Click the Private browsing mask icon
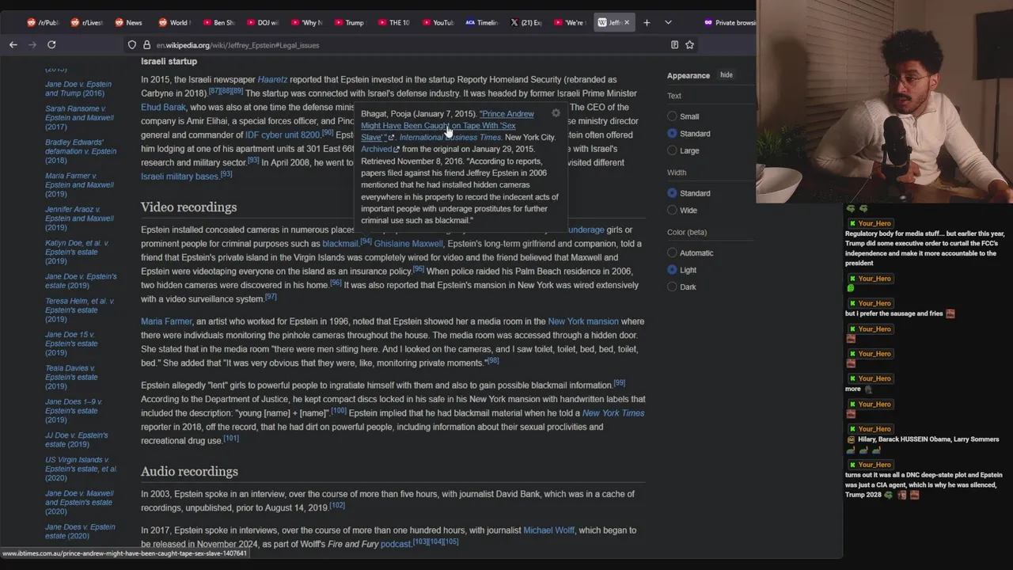The width and height of the screenshot is (1013, 570). click(x=708, y=22)
